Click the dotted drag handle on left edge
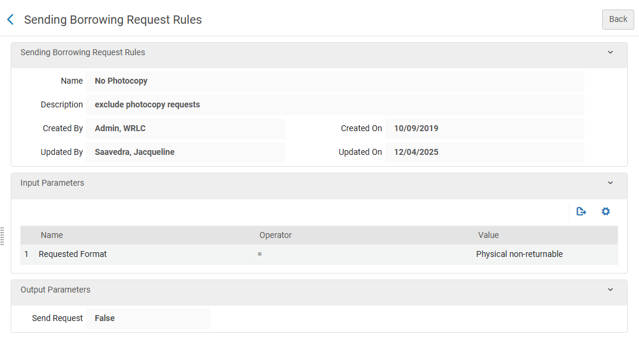 click(2, 236)
